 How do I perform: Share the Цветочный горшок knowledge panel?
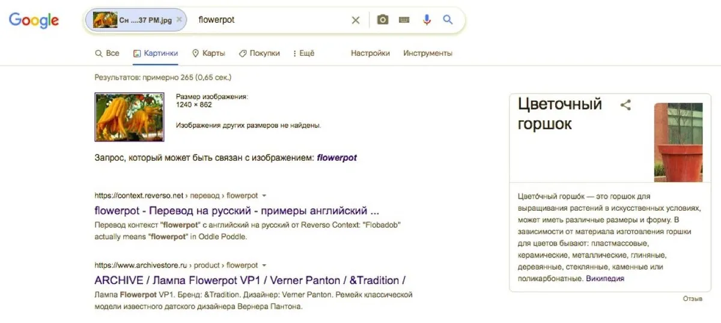coord(625,105)
